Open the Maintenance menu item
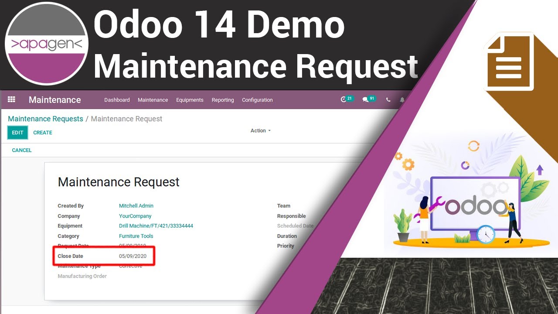This screenshot has height=314, width=558. (153, 100)
